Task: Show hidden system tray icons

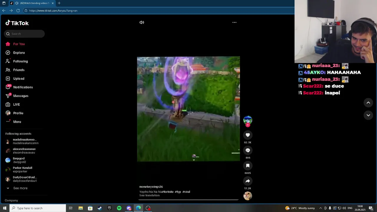Action: click(320, 208)
